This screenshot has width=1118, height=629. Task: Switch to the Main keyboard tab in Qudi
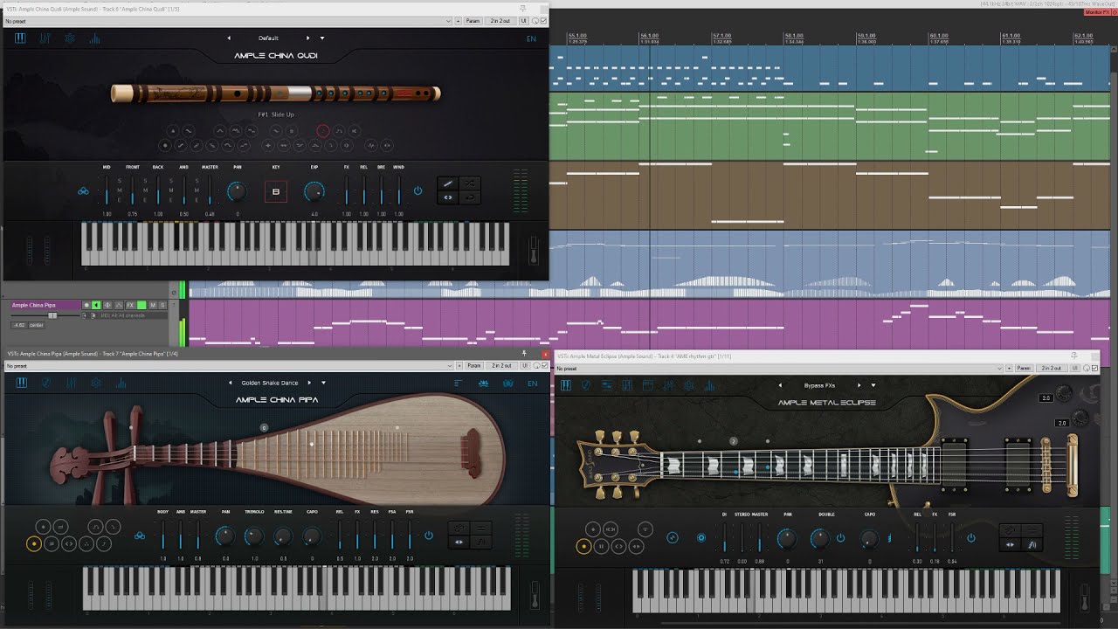(20, 38)
